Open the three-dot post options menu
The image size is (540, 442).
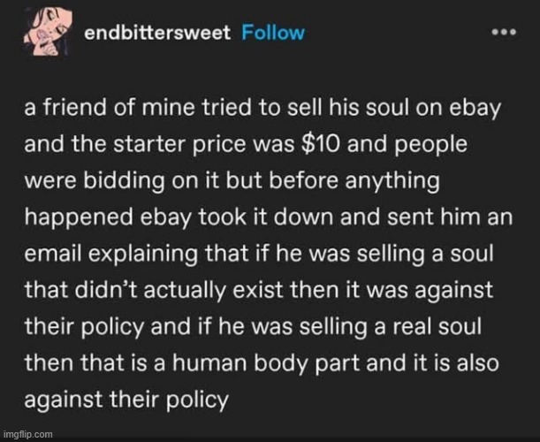point(504,32)
